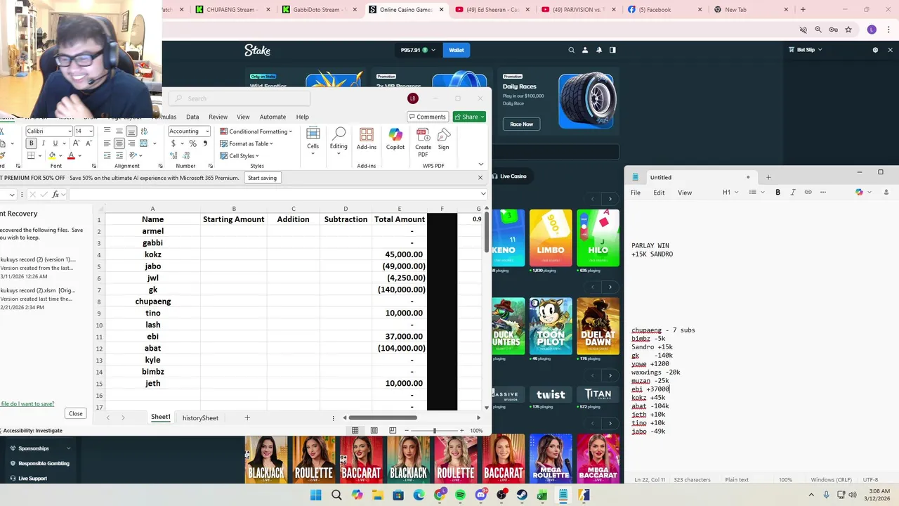The height and width of the screenshot is (506, 899).
Task: Open the Stake user profile icon
Action: [584, 50]
